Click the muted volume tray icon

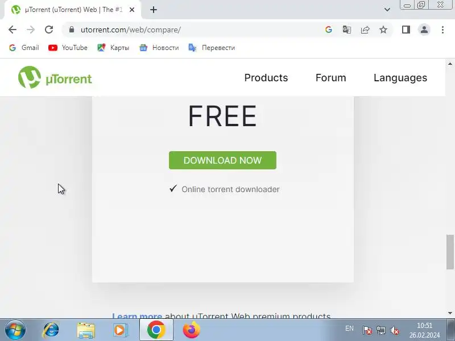[395, 330]
